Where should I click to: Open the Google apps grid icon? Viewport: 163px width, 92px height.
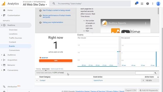[142, 4]
